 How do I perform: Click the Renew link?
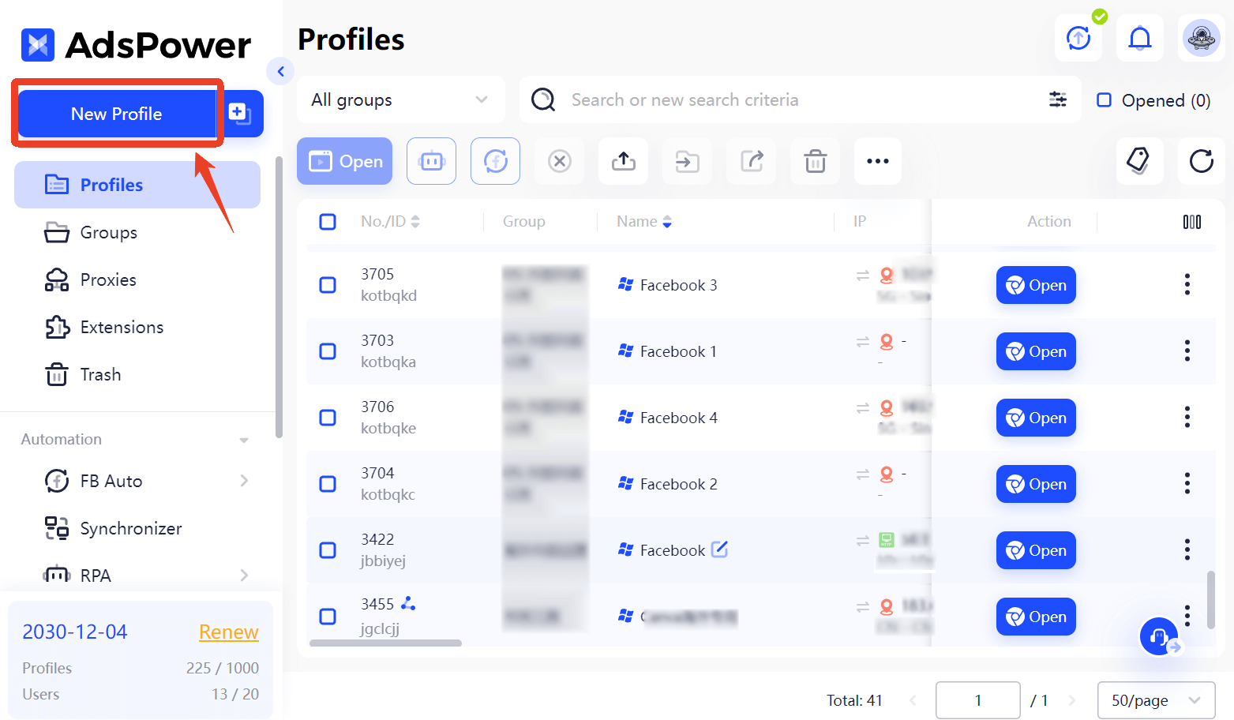[x=229, y=632]
